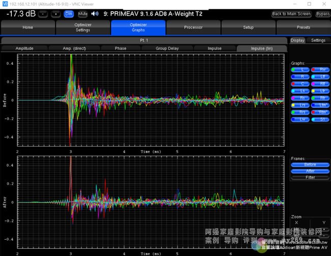The width and height of the screenshot is (331, 256).
Task: Toggle the Lw channel graph
Action: 301,119
